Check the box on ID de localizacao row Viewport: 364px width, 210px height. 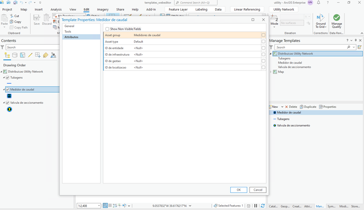[263, 68]
